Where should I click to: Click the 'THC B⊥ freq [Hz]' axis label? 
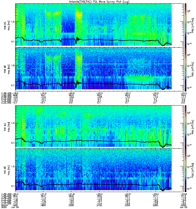click(x=7, y=127)
